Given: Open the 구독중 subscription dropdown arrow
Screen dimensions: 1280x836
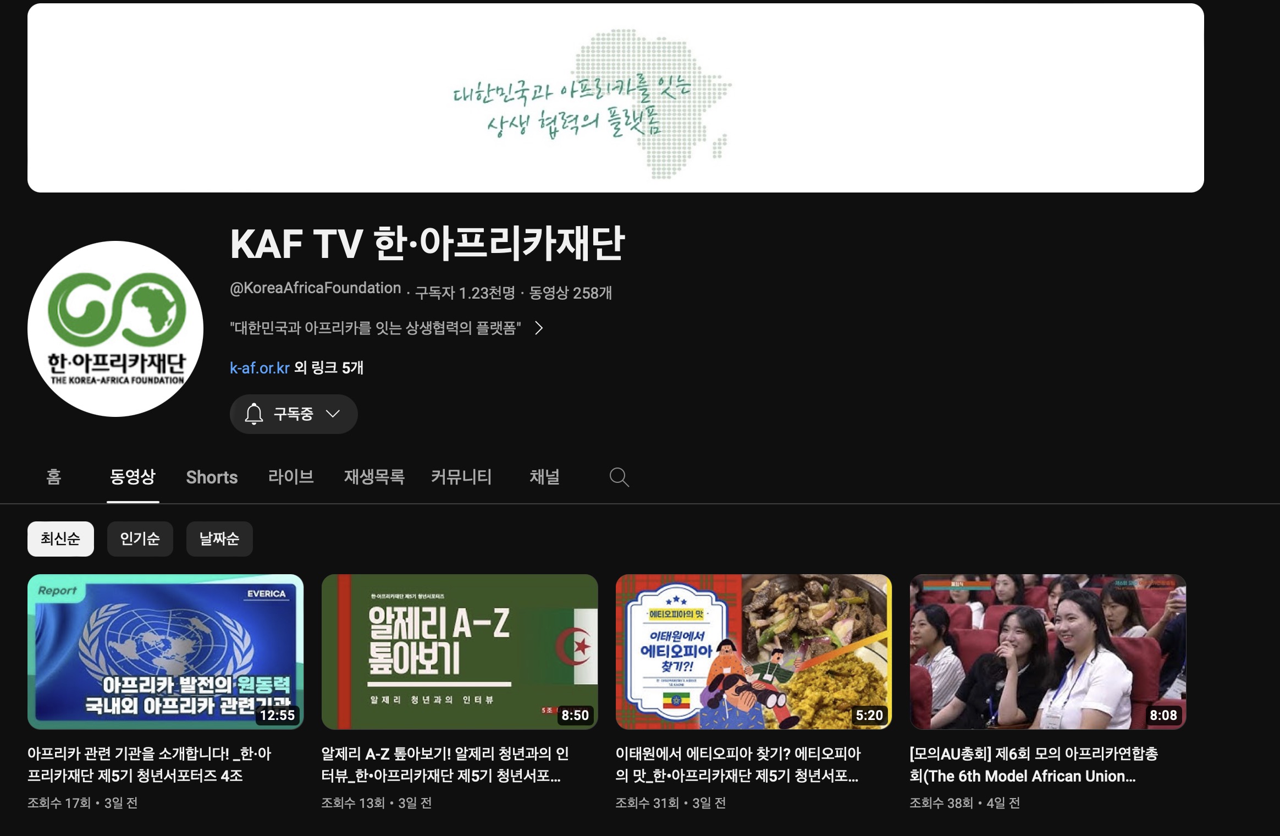Looking at the screenshot, I should tap(333, 414).
